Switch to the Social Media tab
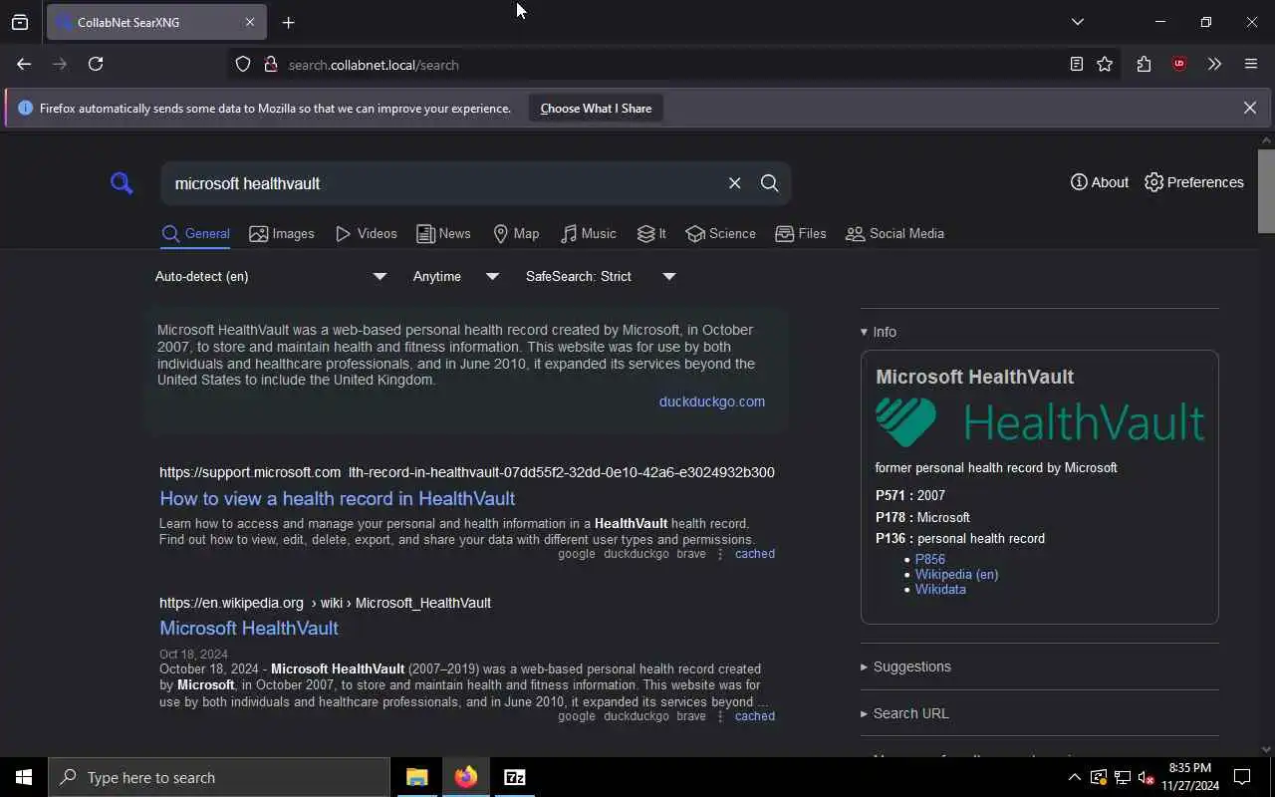This screenshot has width=1275, height=797. pyautogui.click(x=894, y=234)
